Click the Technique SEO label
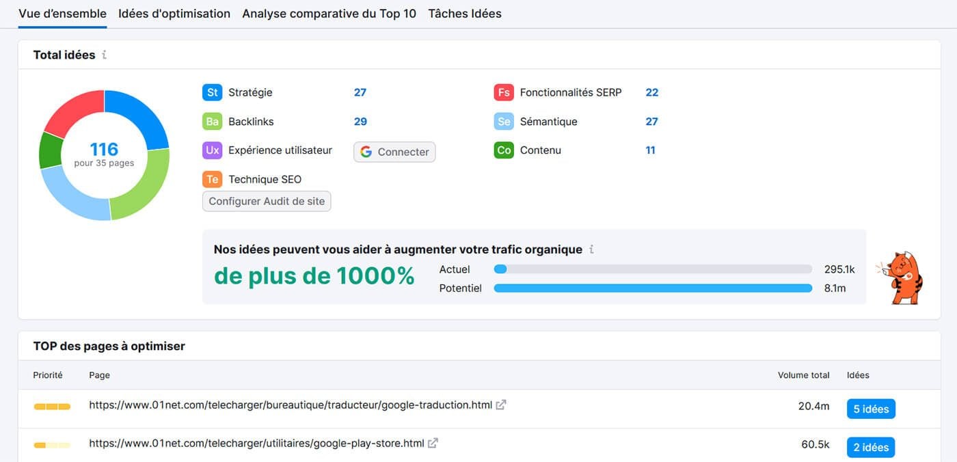 [x=265, y=179]
